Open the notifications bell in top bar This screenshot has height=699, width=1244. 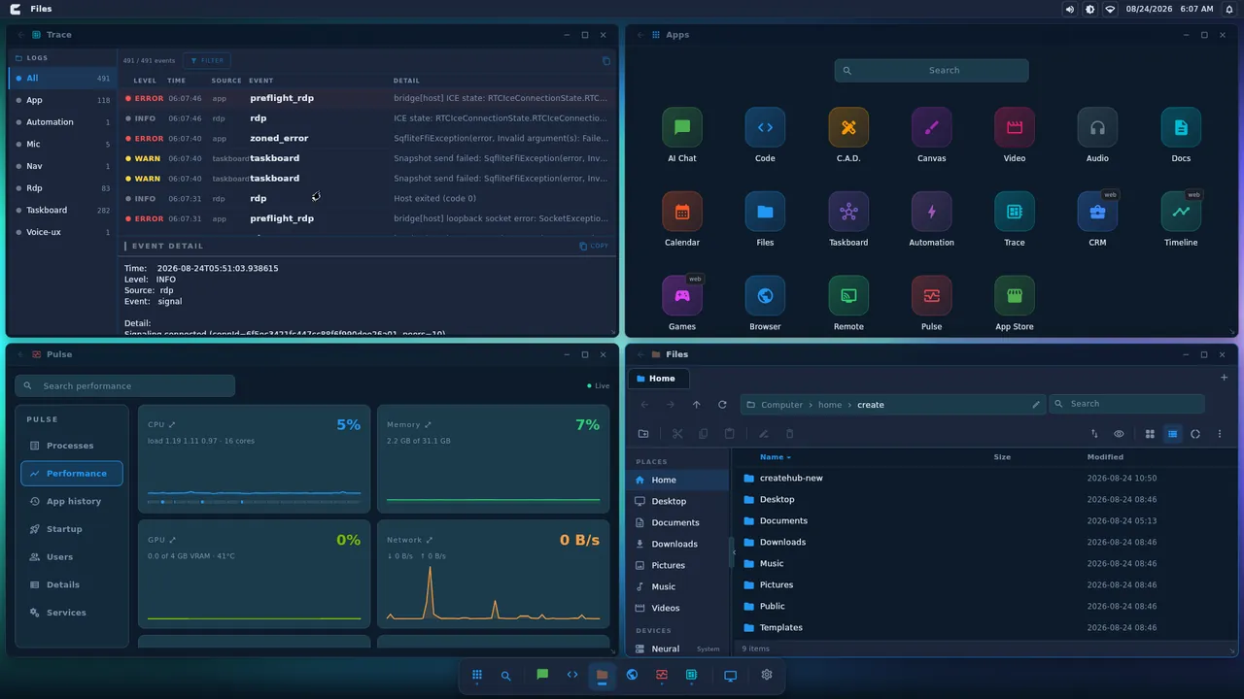(1229, 9)
